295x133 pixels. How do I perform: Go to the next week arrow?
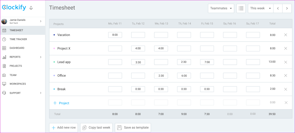coord(287,8)
